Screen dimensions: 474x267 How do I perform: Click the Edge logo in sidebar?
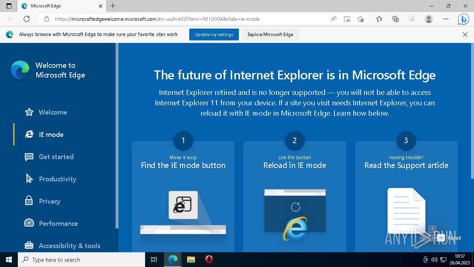click(x=20, y=70)
